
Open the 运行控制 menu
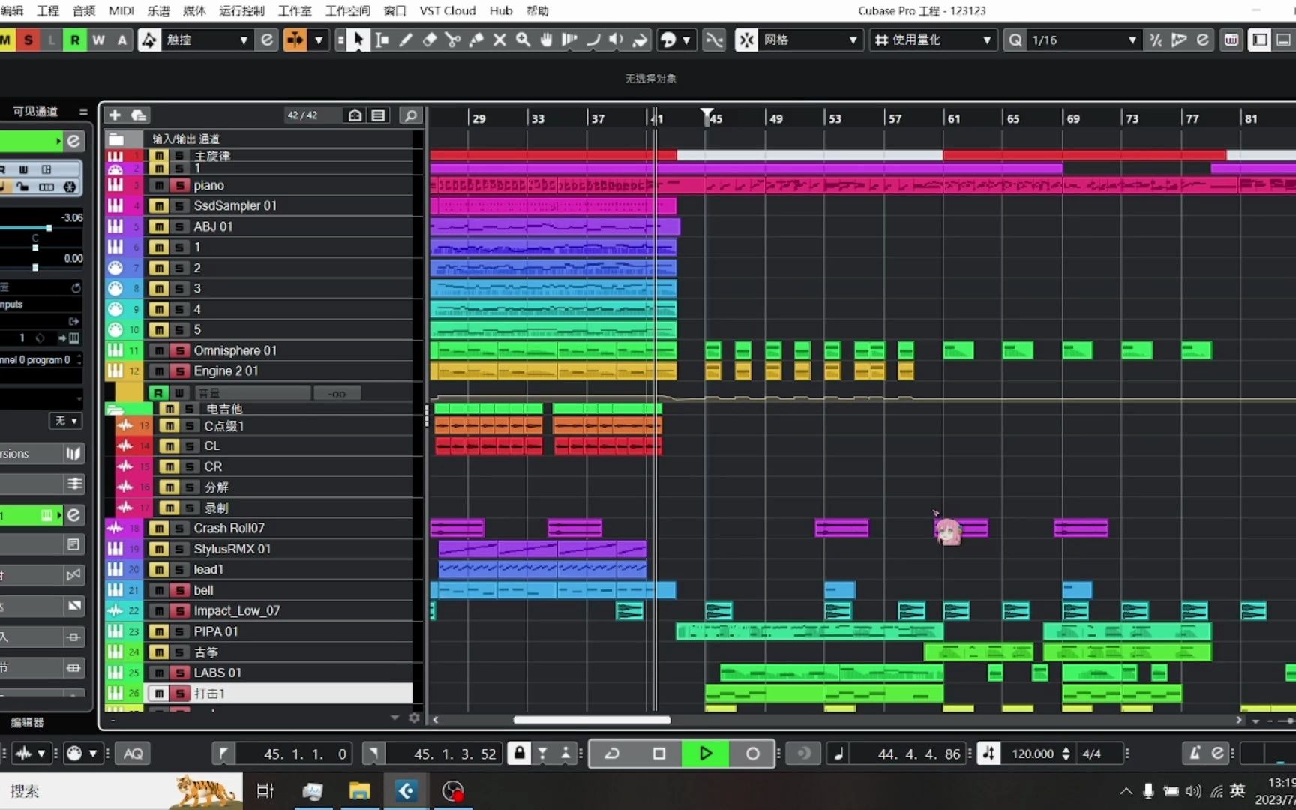click(x=241, y=10)
